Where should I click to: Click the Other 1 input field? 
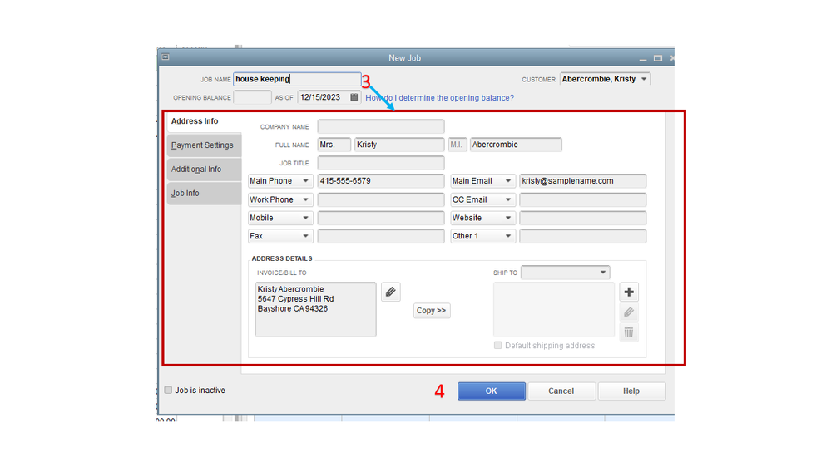(582, 236)
